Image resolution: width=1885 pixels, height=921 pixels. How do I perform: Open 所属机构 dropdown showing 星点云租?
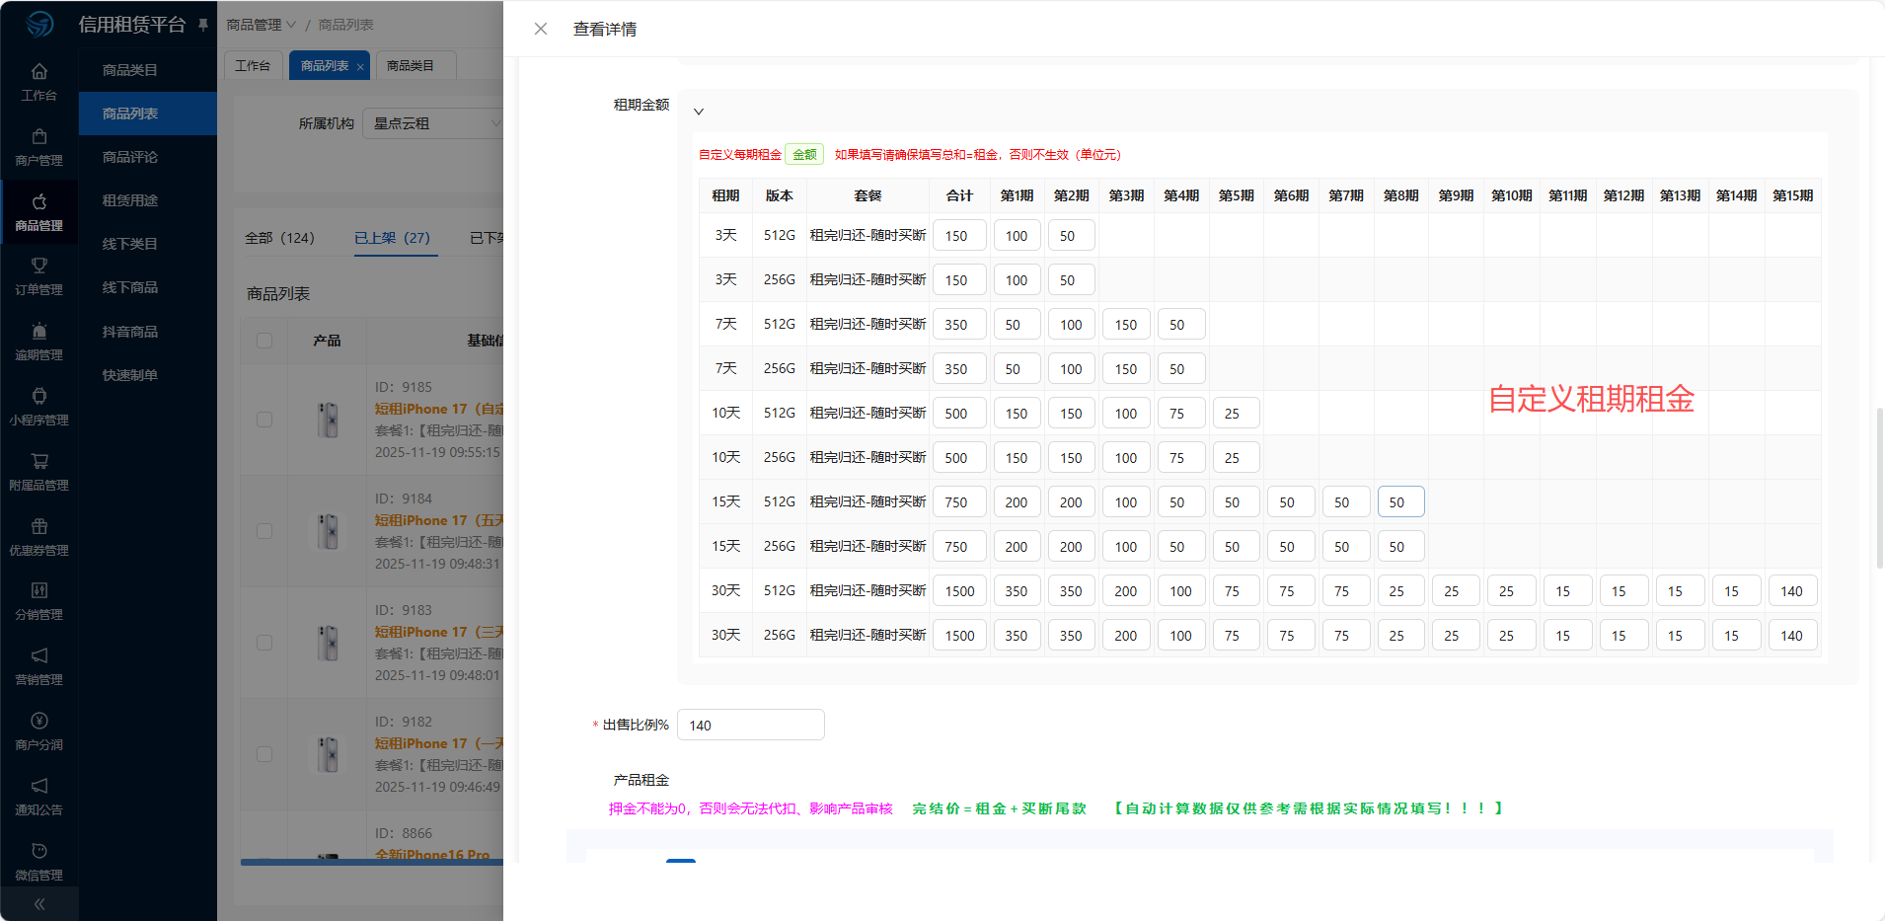coord(434,123)
